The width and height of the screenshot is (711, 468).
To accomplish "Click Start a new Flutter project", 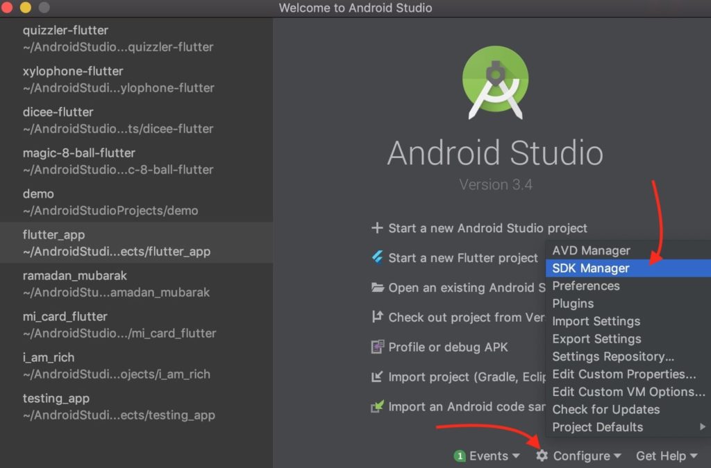I will (x=462, y=258).
